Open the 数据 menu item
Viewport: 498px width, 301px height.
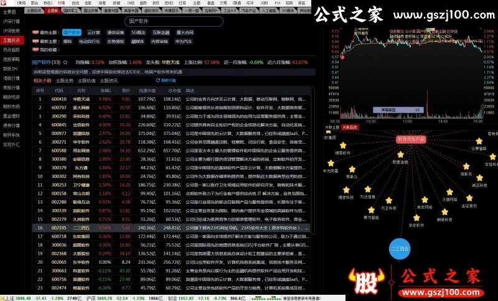point(116,3)
